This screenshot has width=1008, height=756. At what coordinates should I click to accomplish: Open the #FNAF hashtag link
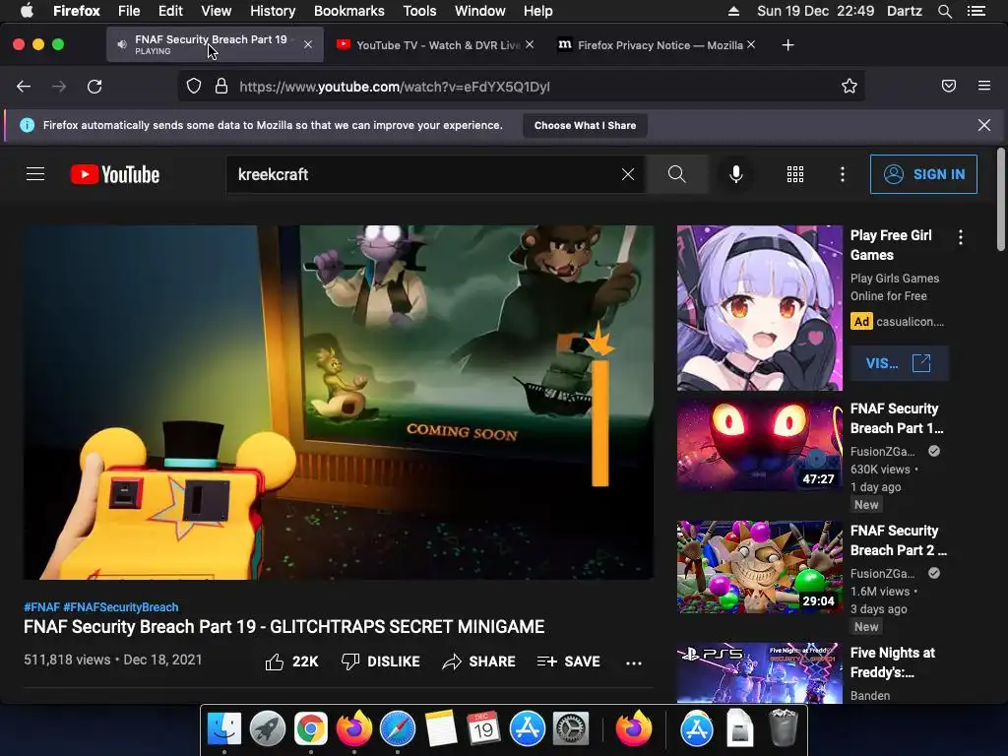click(41, 606)
